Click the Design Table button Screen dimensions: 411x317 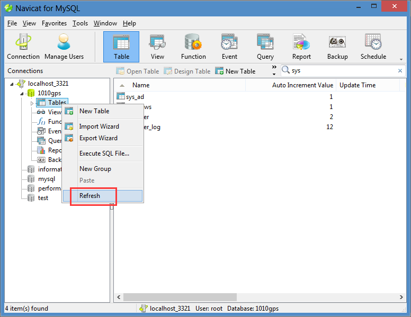tap(187, 71)
